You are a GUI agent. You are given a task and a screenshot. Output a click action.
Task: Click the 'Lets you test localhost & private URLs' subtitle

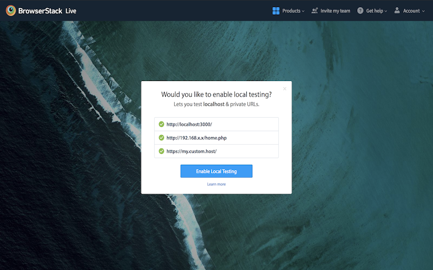tap(216, 104)
